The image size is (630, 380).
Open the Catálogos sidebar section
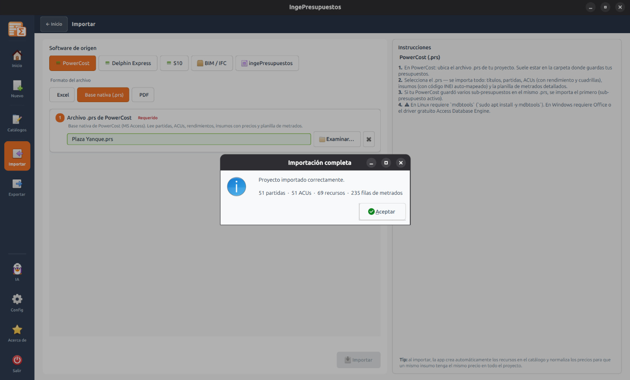(17, 123)
